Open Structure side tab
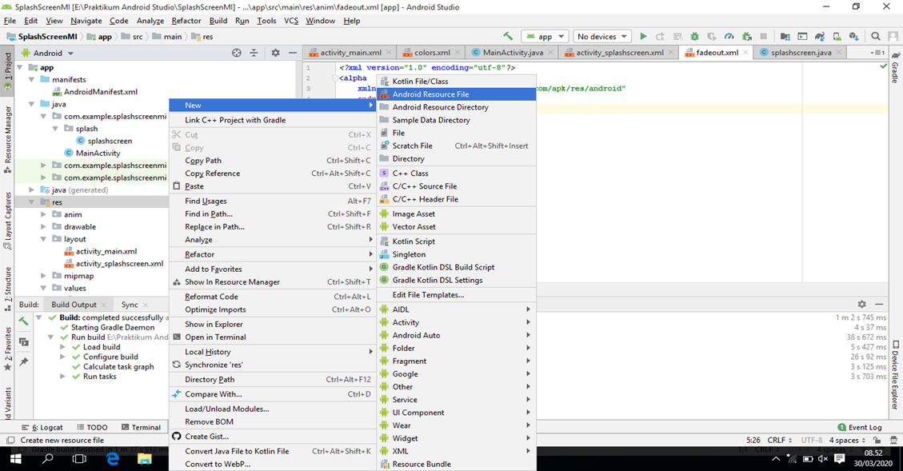 tap(7, 289)
